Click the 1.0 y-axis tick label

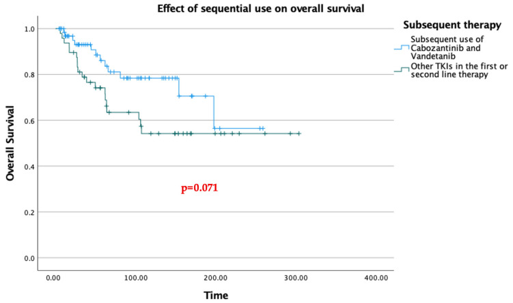[x=29, y=29]
